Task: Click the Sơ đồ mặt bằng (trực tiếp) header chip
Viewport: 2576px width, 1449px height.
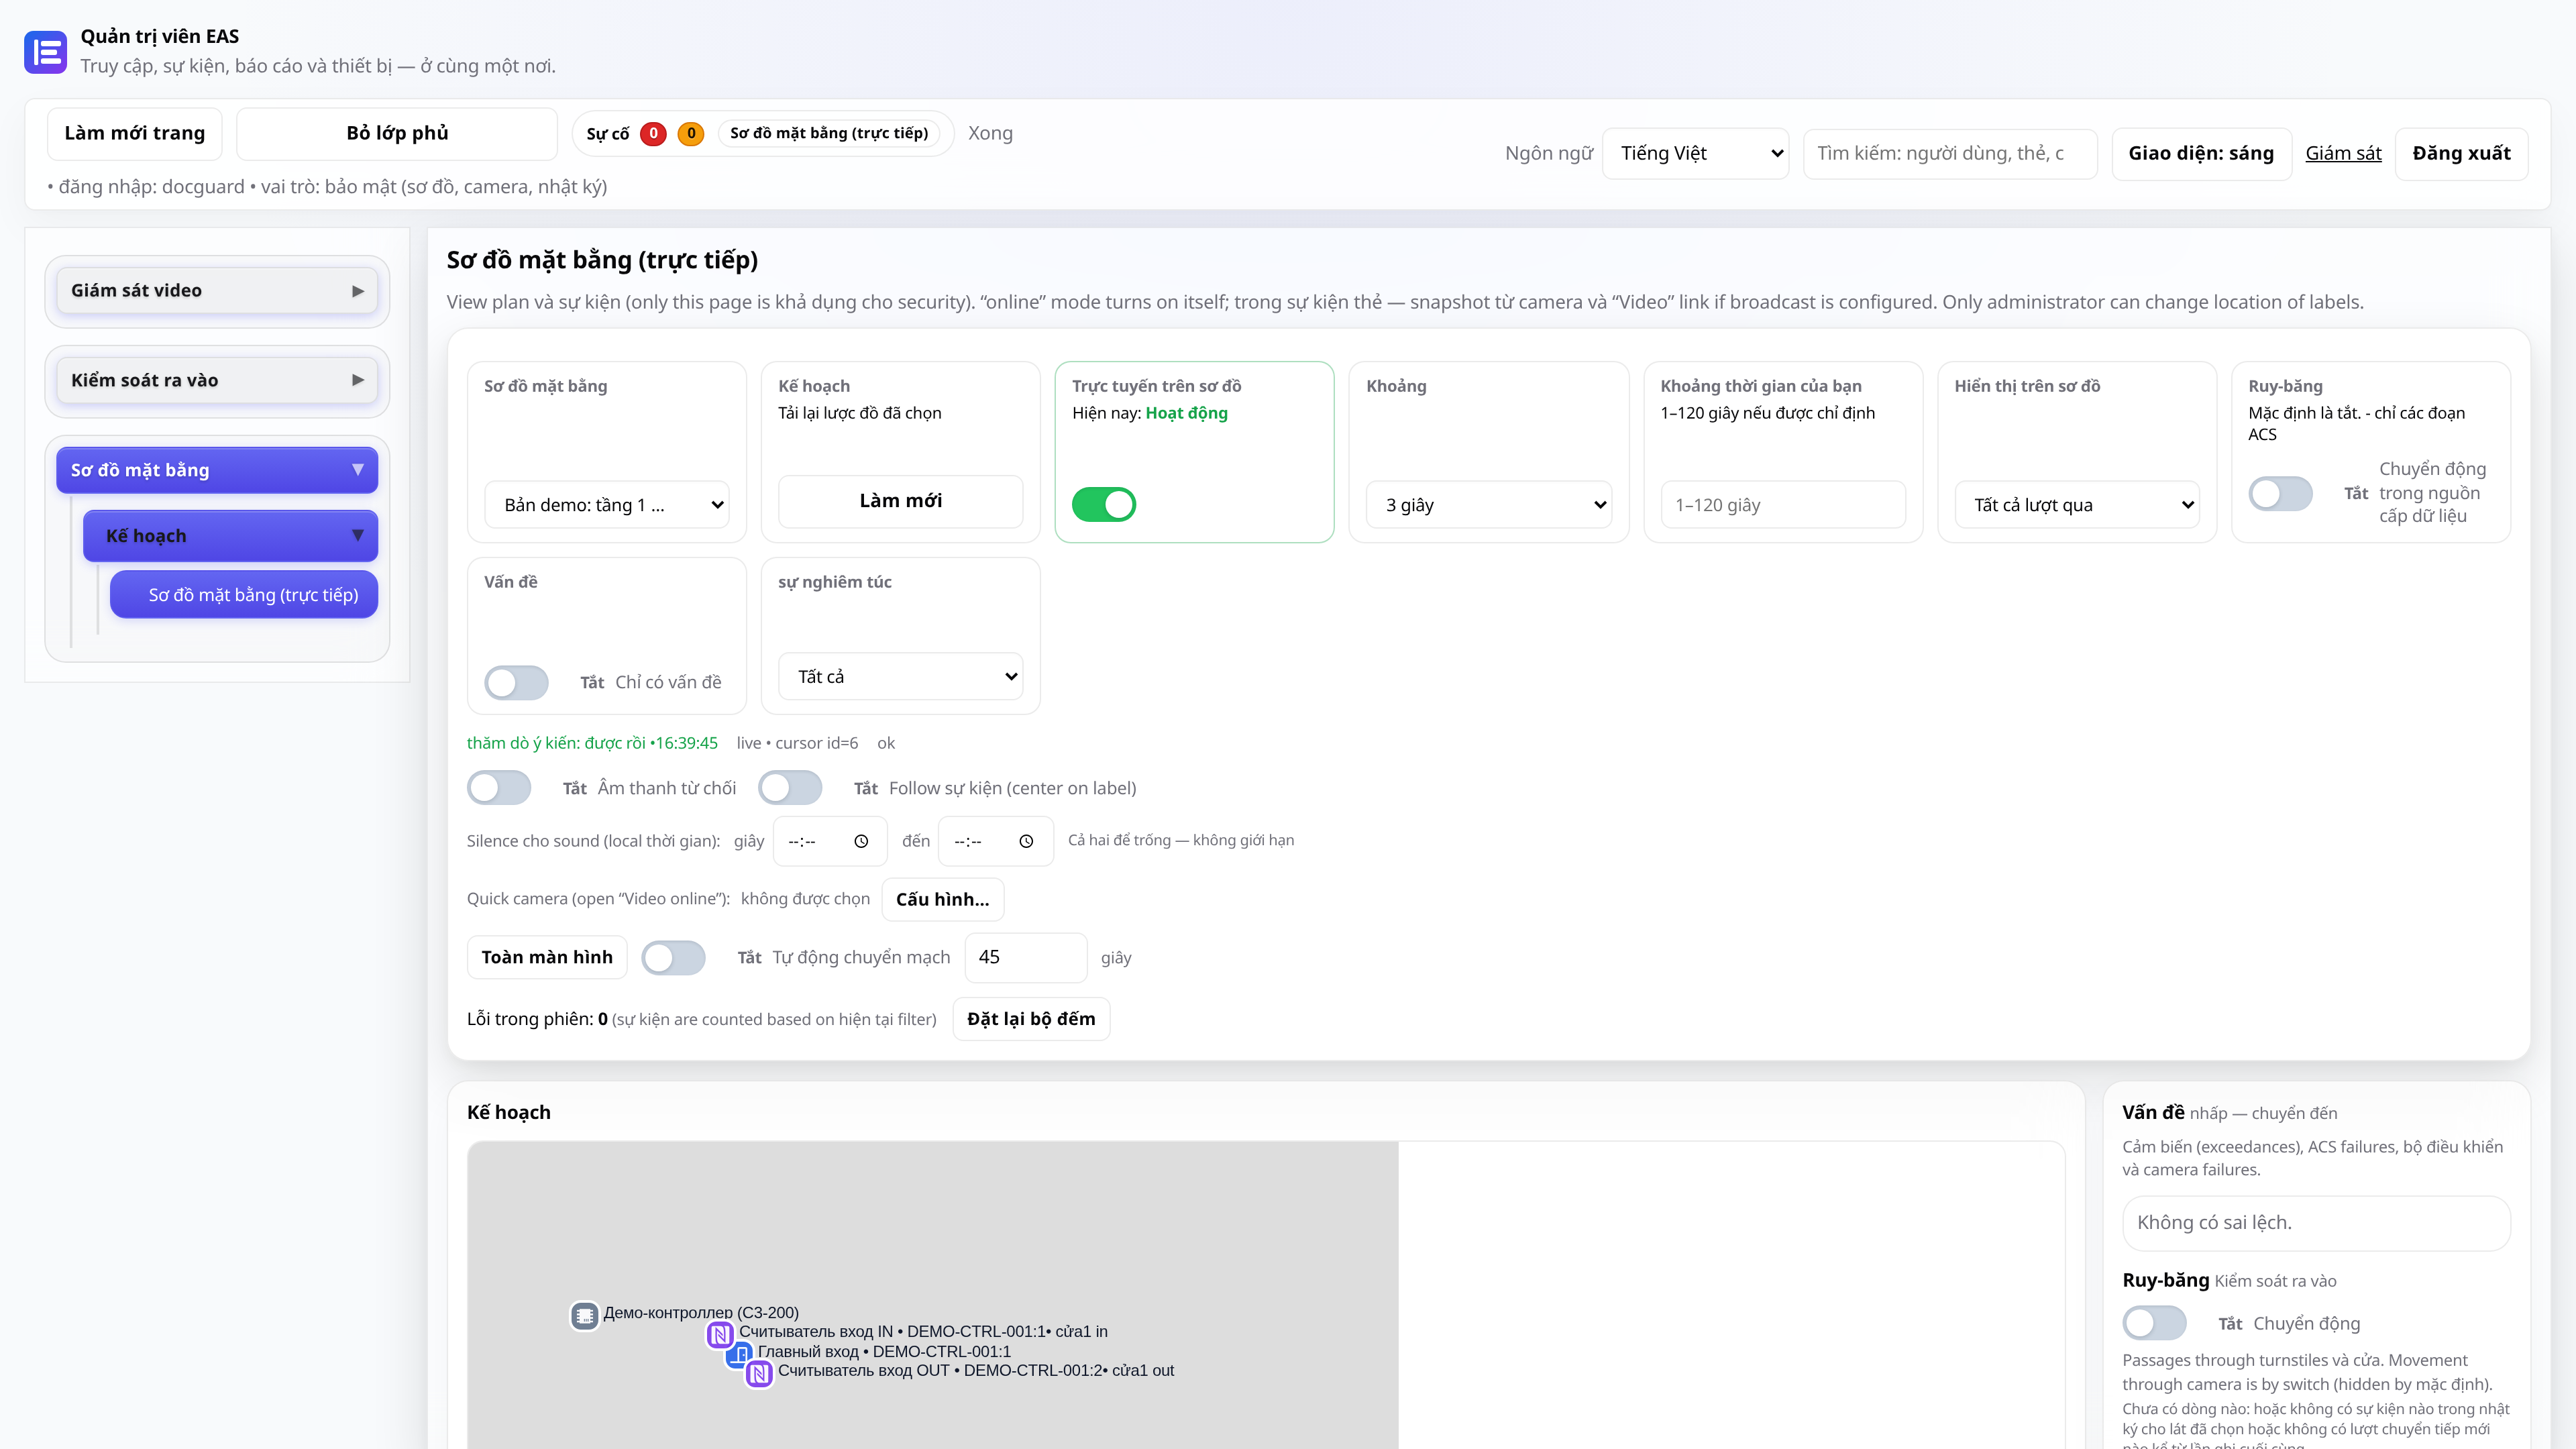Action: tap(829, 133)
